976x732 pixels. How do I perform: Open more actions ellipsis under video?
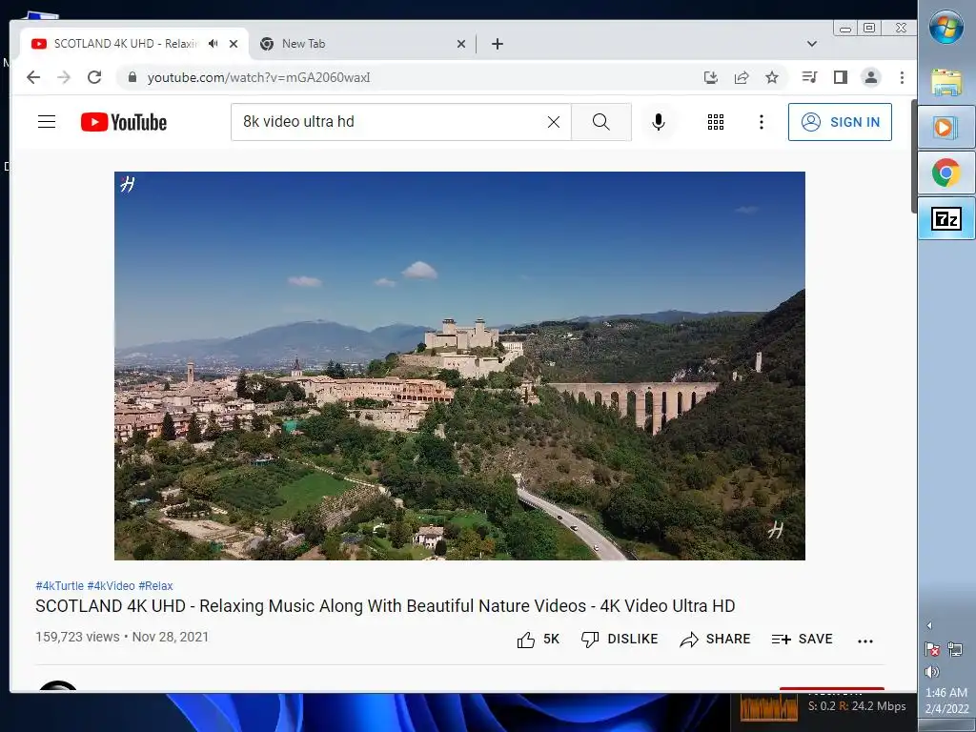[865, 640]
